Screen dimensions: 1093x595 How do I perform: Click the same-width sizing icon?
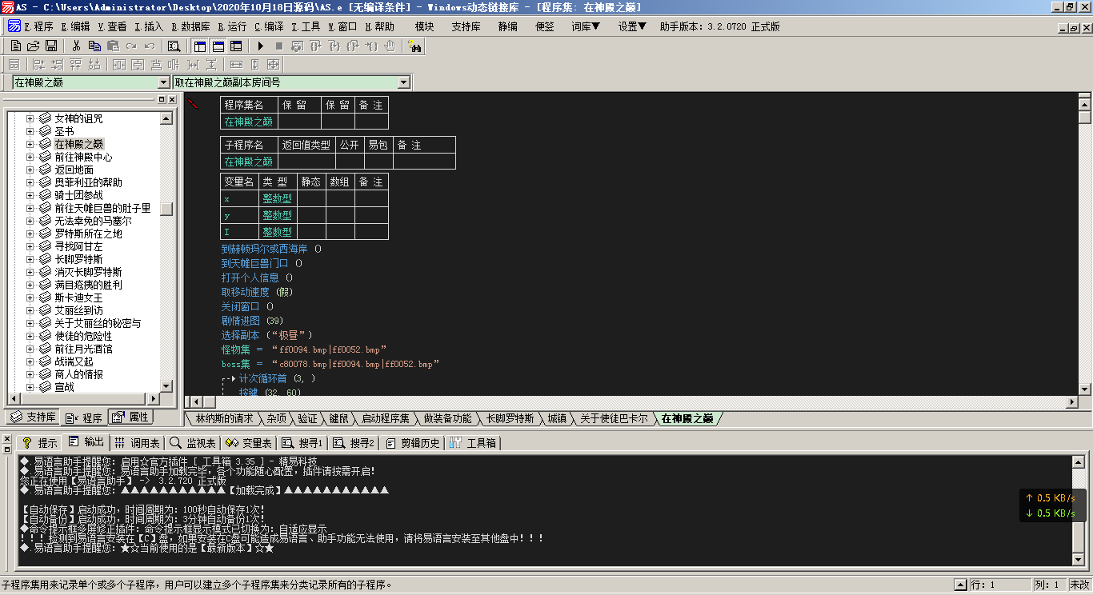[x=235, y=65]
